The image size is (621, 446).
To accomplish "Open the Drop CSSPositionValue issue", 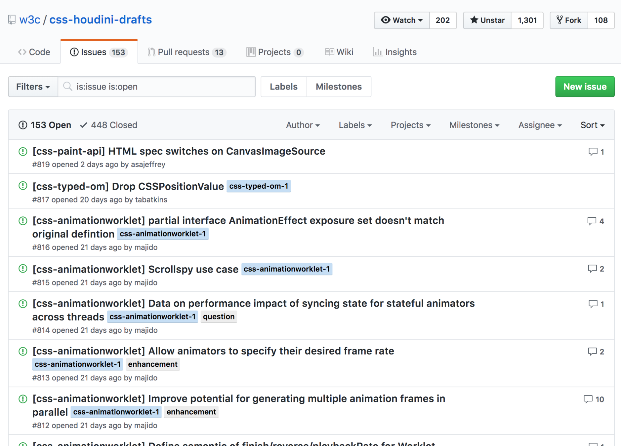I will (128, 186).
